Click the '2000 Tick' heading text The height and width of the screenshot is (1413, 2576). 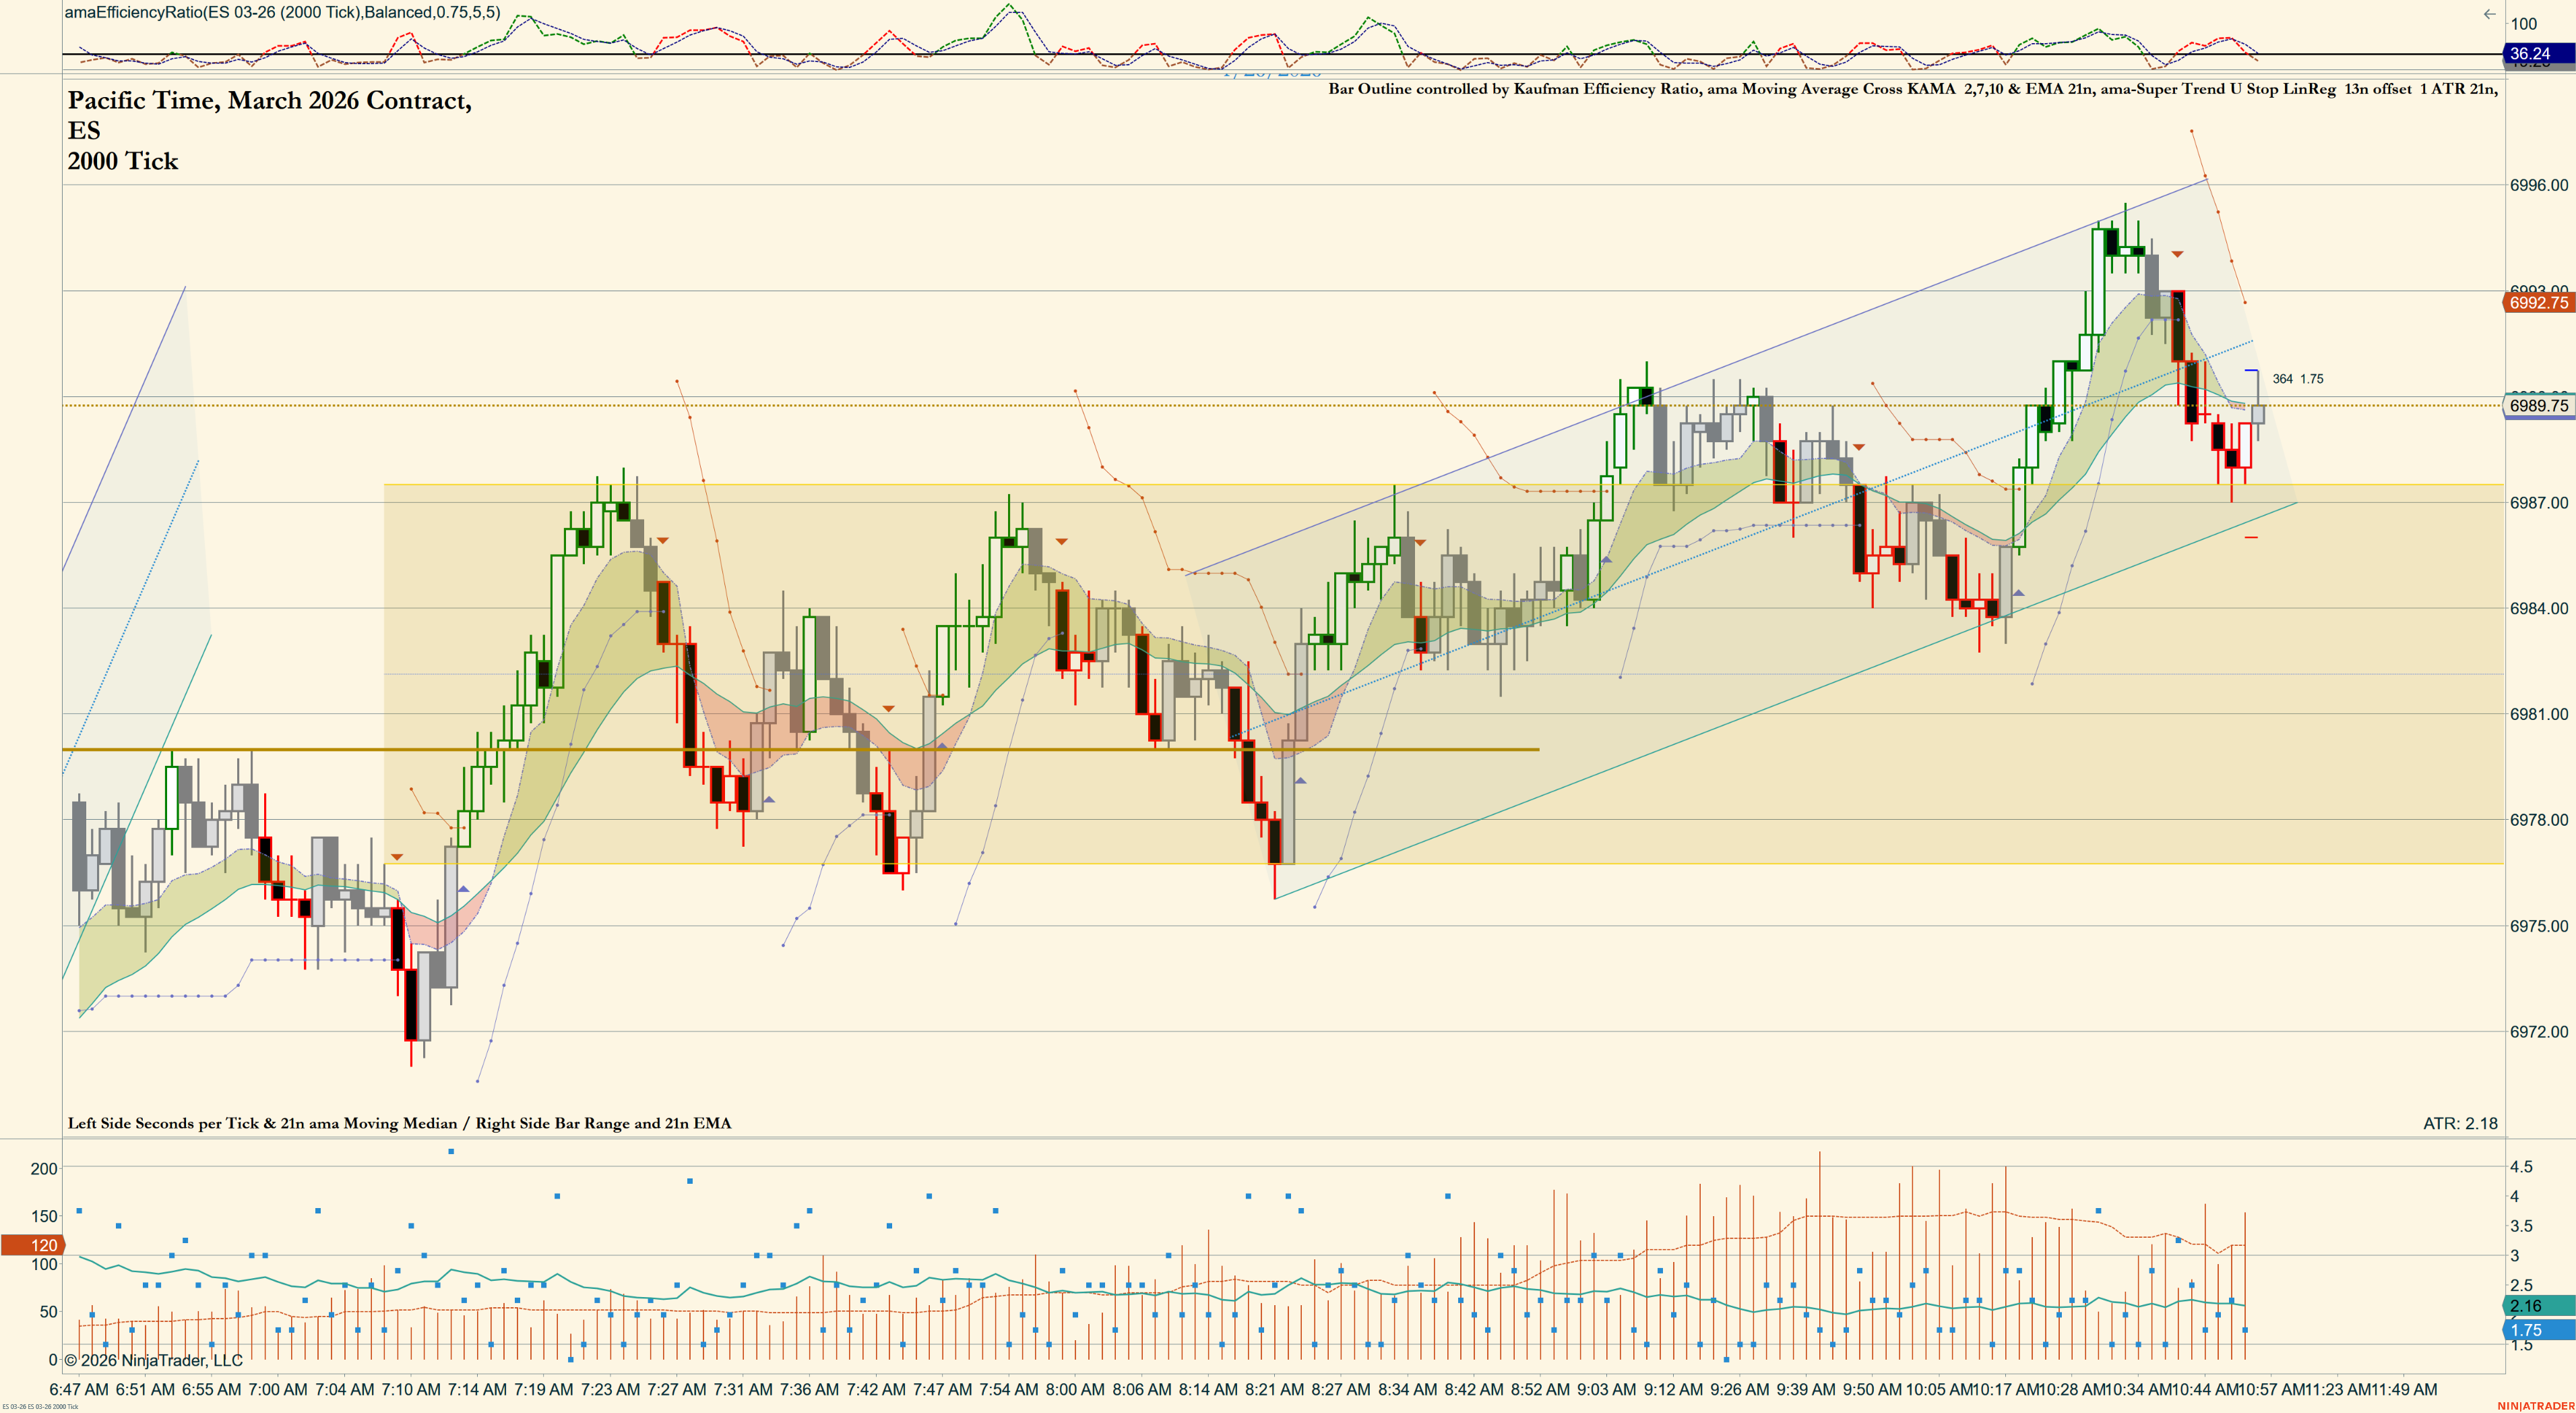click(x=123, y=161)
